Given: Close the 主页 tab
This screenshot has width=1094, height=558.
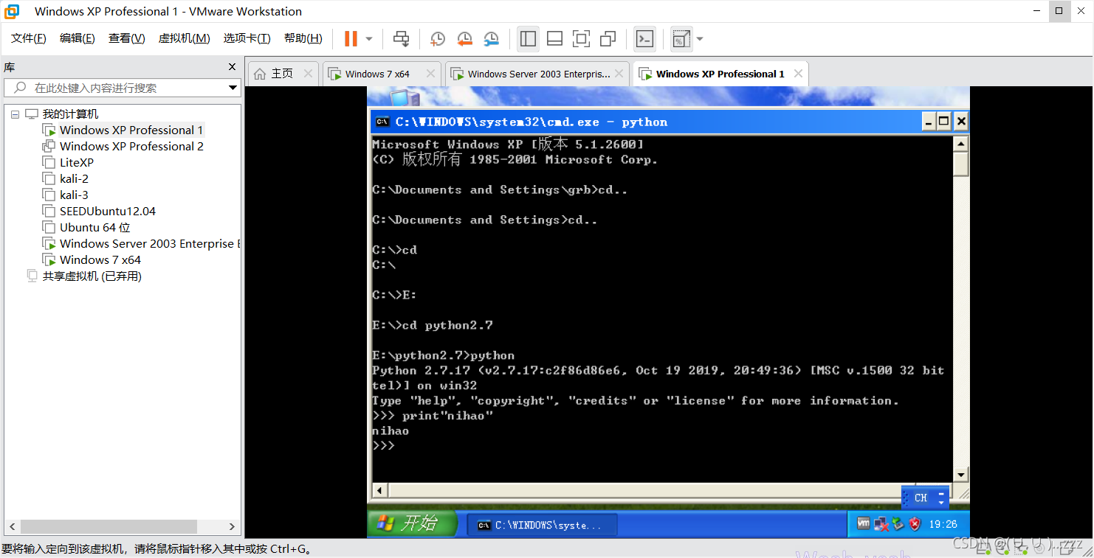Looking at the screenshot, I should pos(308,74).
